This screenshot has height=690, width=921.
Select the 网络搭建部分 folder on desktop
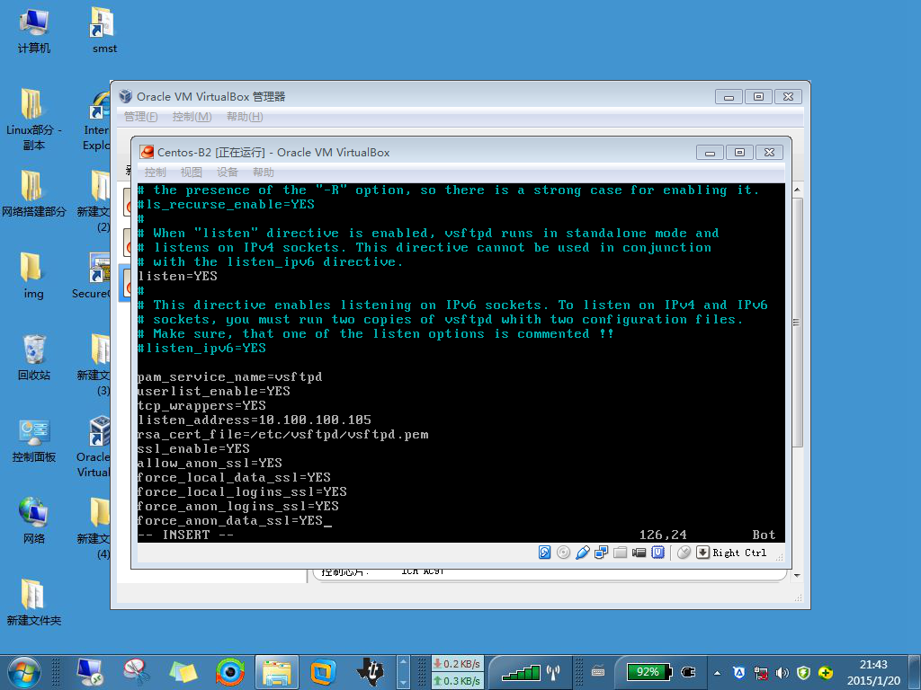(x=33, y=194)
